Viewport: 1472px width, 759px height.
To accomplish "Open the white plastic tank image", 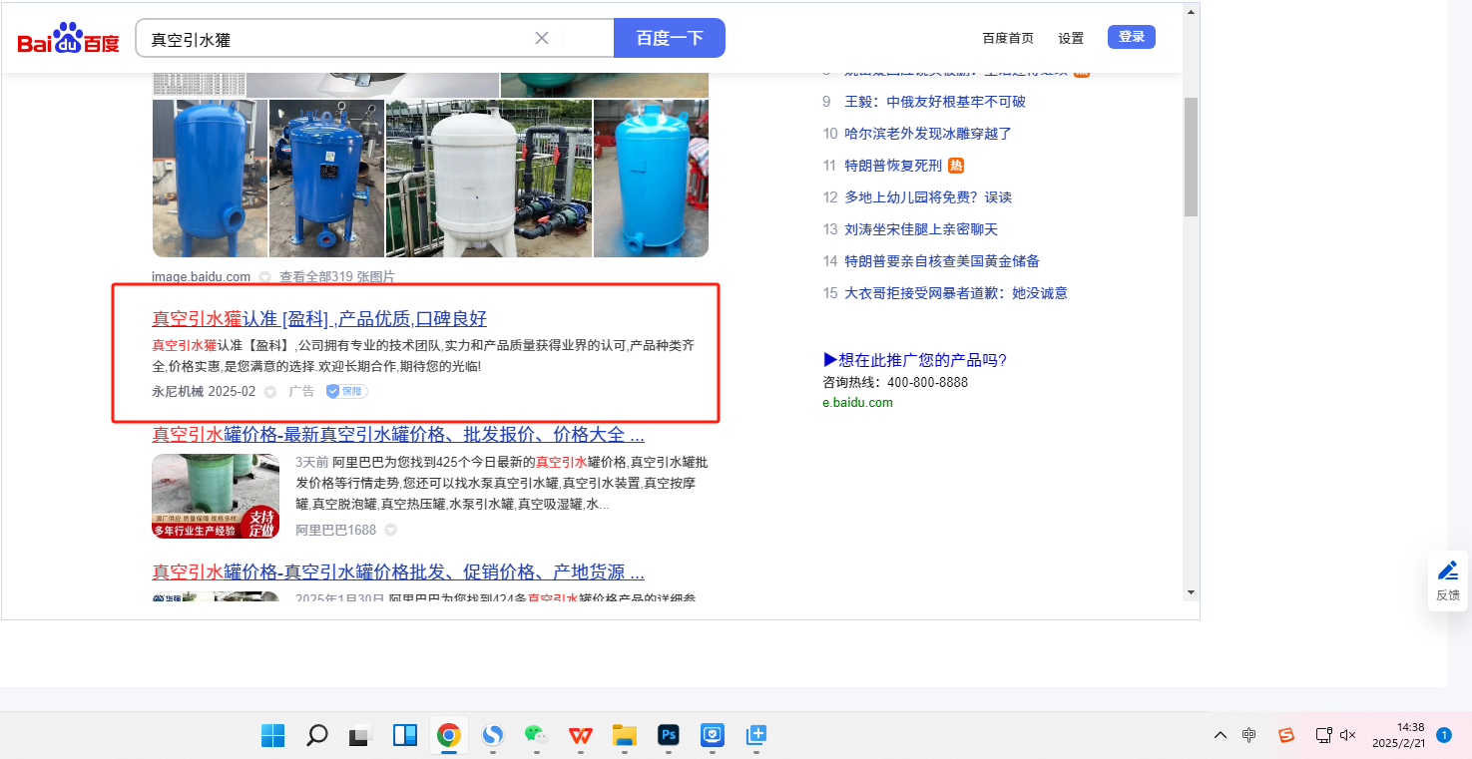I will 489,179.
